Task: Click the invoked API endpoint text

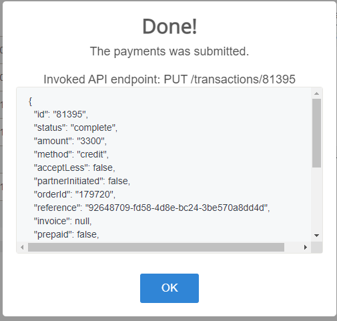Action: [x=170, y=79]
